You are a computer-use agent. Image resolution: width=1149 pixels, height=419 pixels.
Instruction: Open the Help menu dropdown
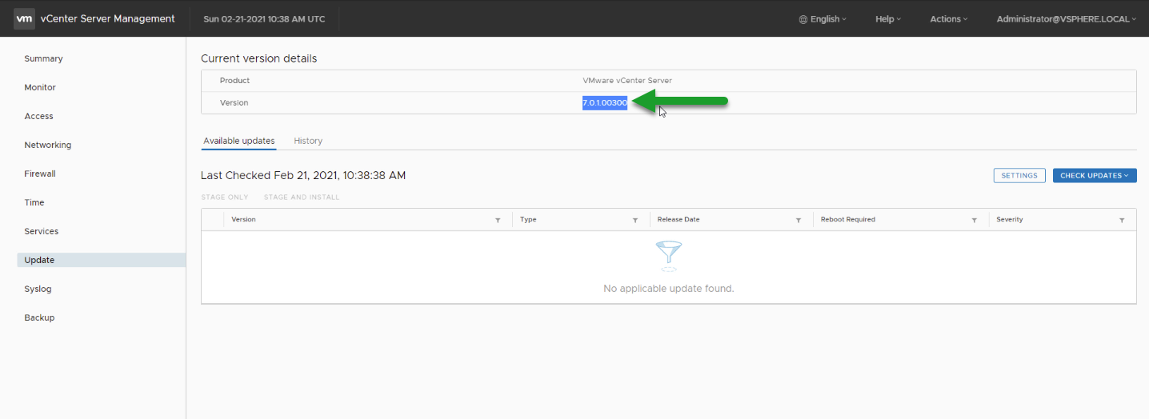888,19
